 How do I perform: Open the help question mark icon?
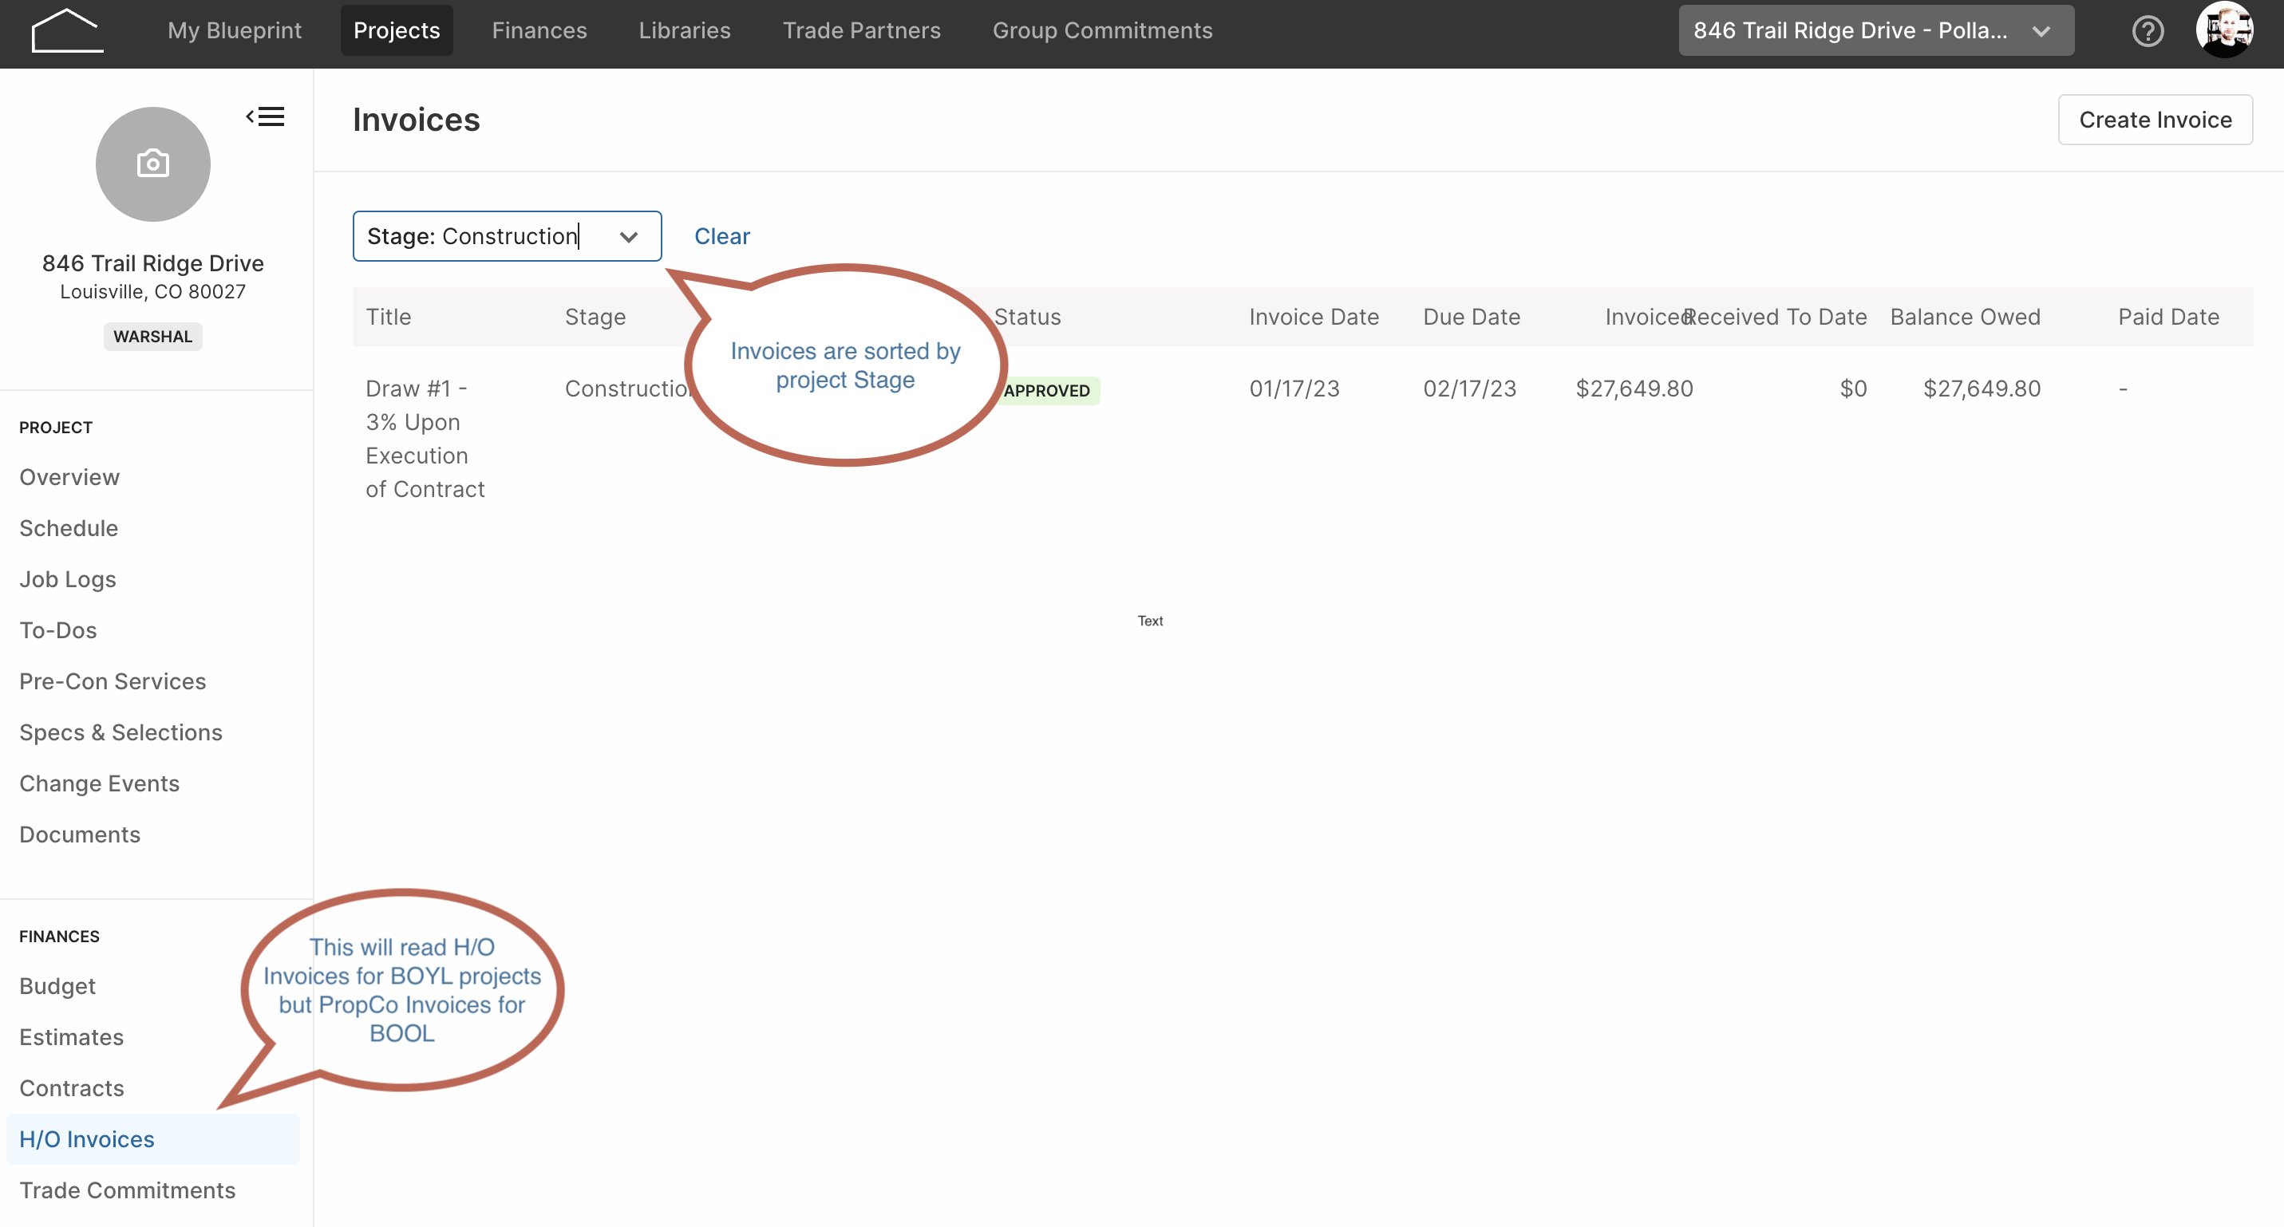2148,31
